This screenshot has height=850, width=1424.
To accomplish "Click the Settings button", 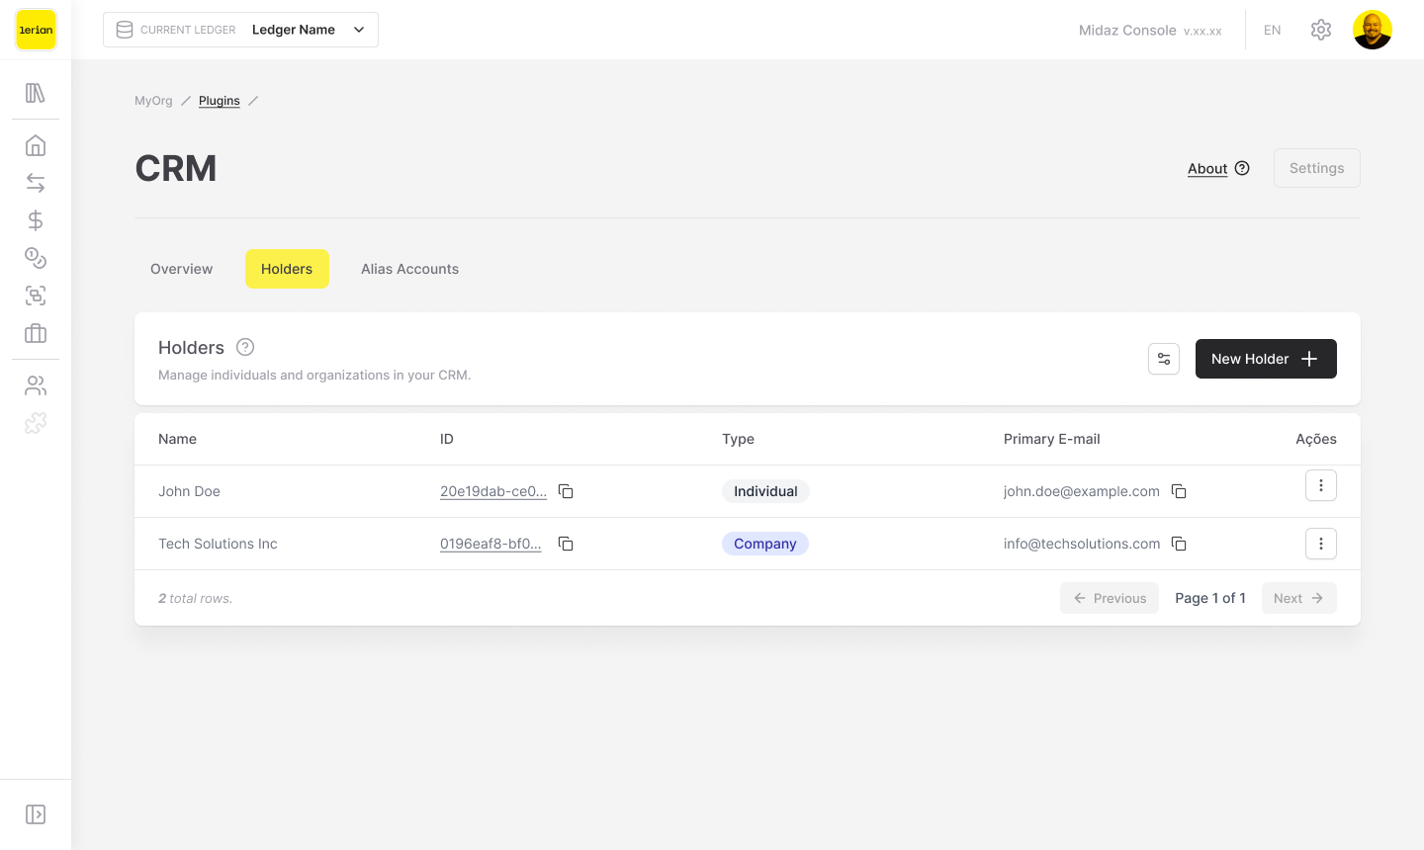I will [x=1317, y=168].
